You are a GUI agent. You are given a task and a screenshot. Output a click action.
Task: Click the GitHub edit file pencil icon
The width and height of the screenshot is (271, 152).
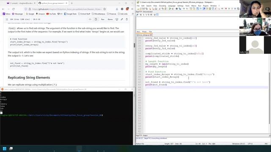coord(122,19)
